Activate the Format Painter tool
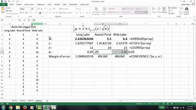Image resolution: width=196 pixels, height=110 pixels. coord(12,13)
